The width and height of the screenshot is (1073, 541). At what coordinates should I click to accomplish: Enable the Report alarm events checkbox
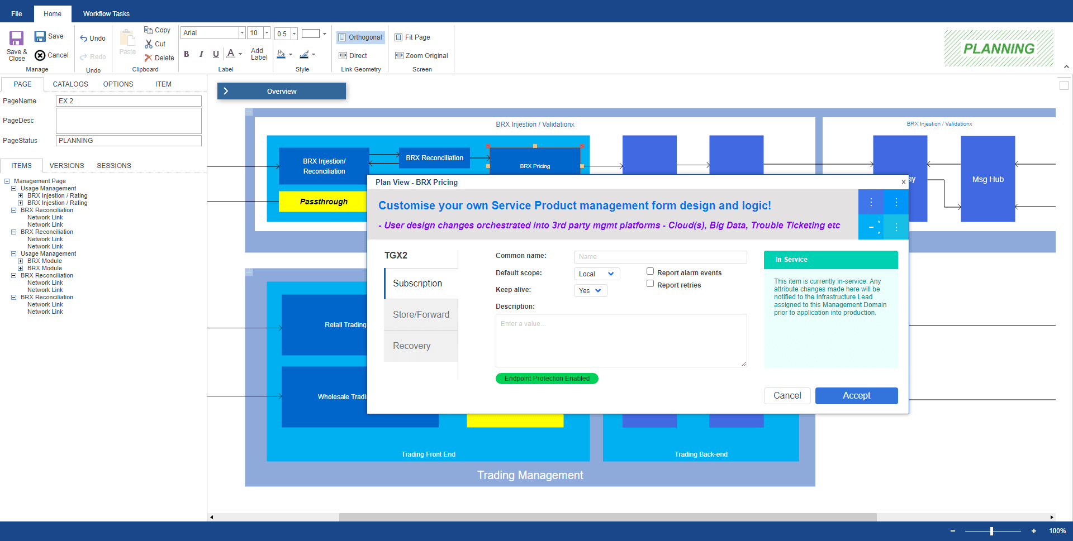pos(650,271)
